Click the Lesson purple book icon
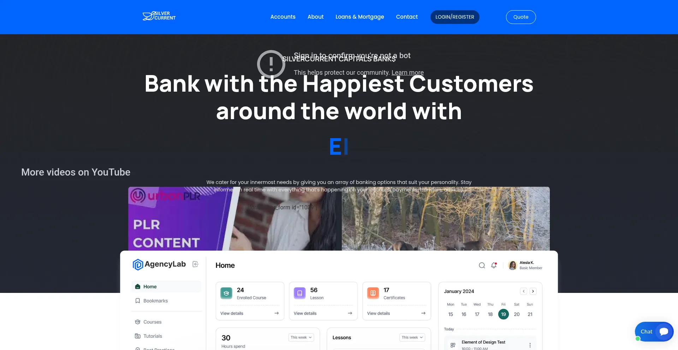Viewport: 678px width, 350px height. 299,293
